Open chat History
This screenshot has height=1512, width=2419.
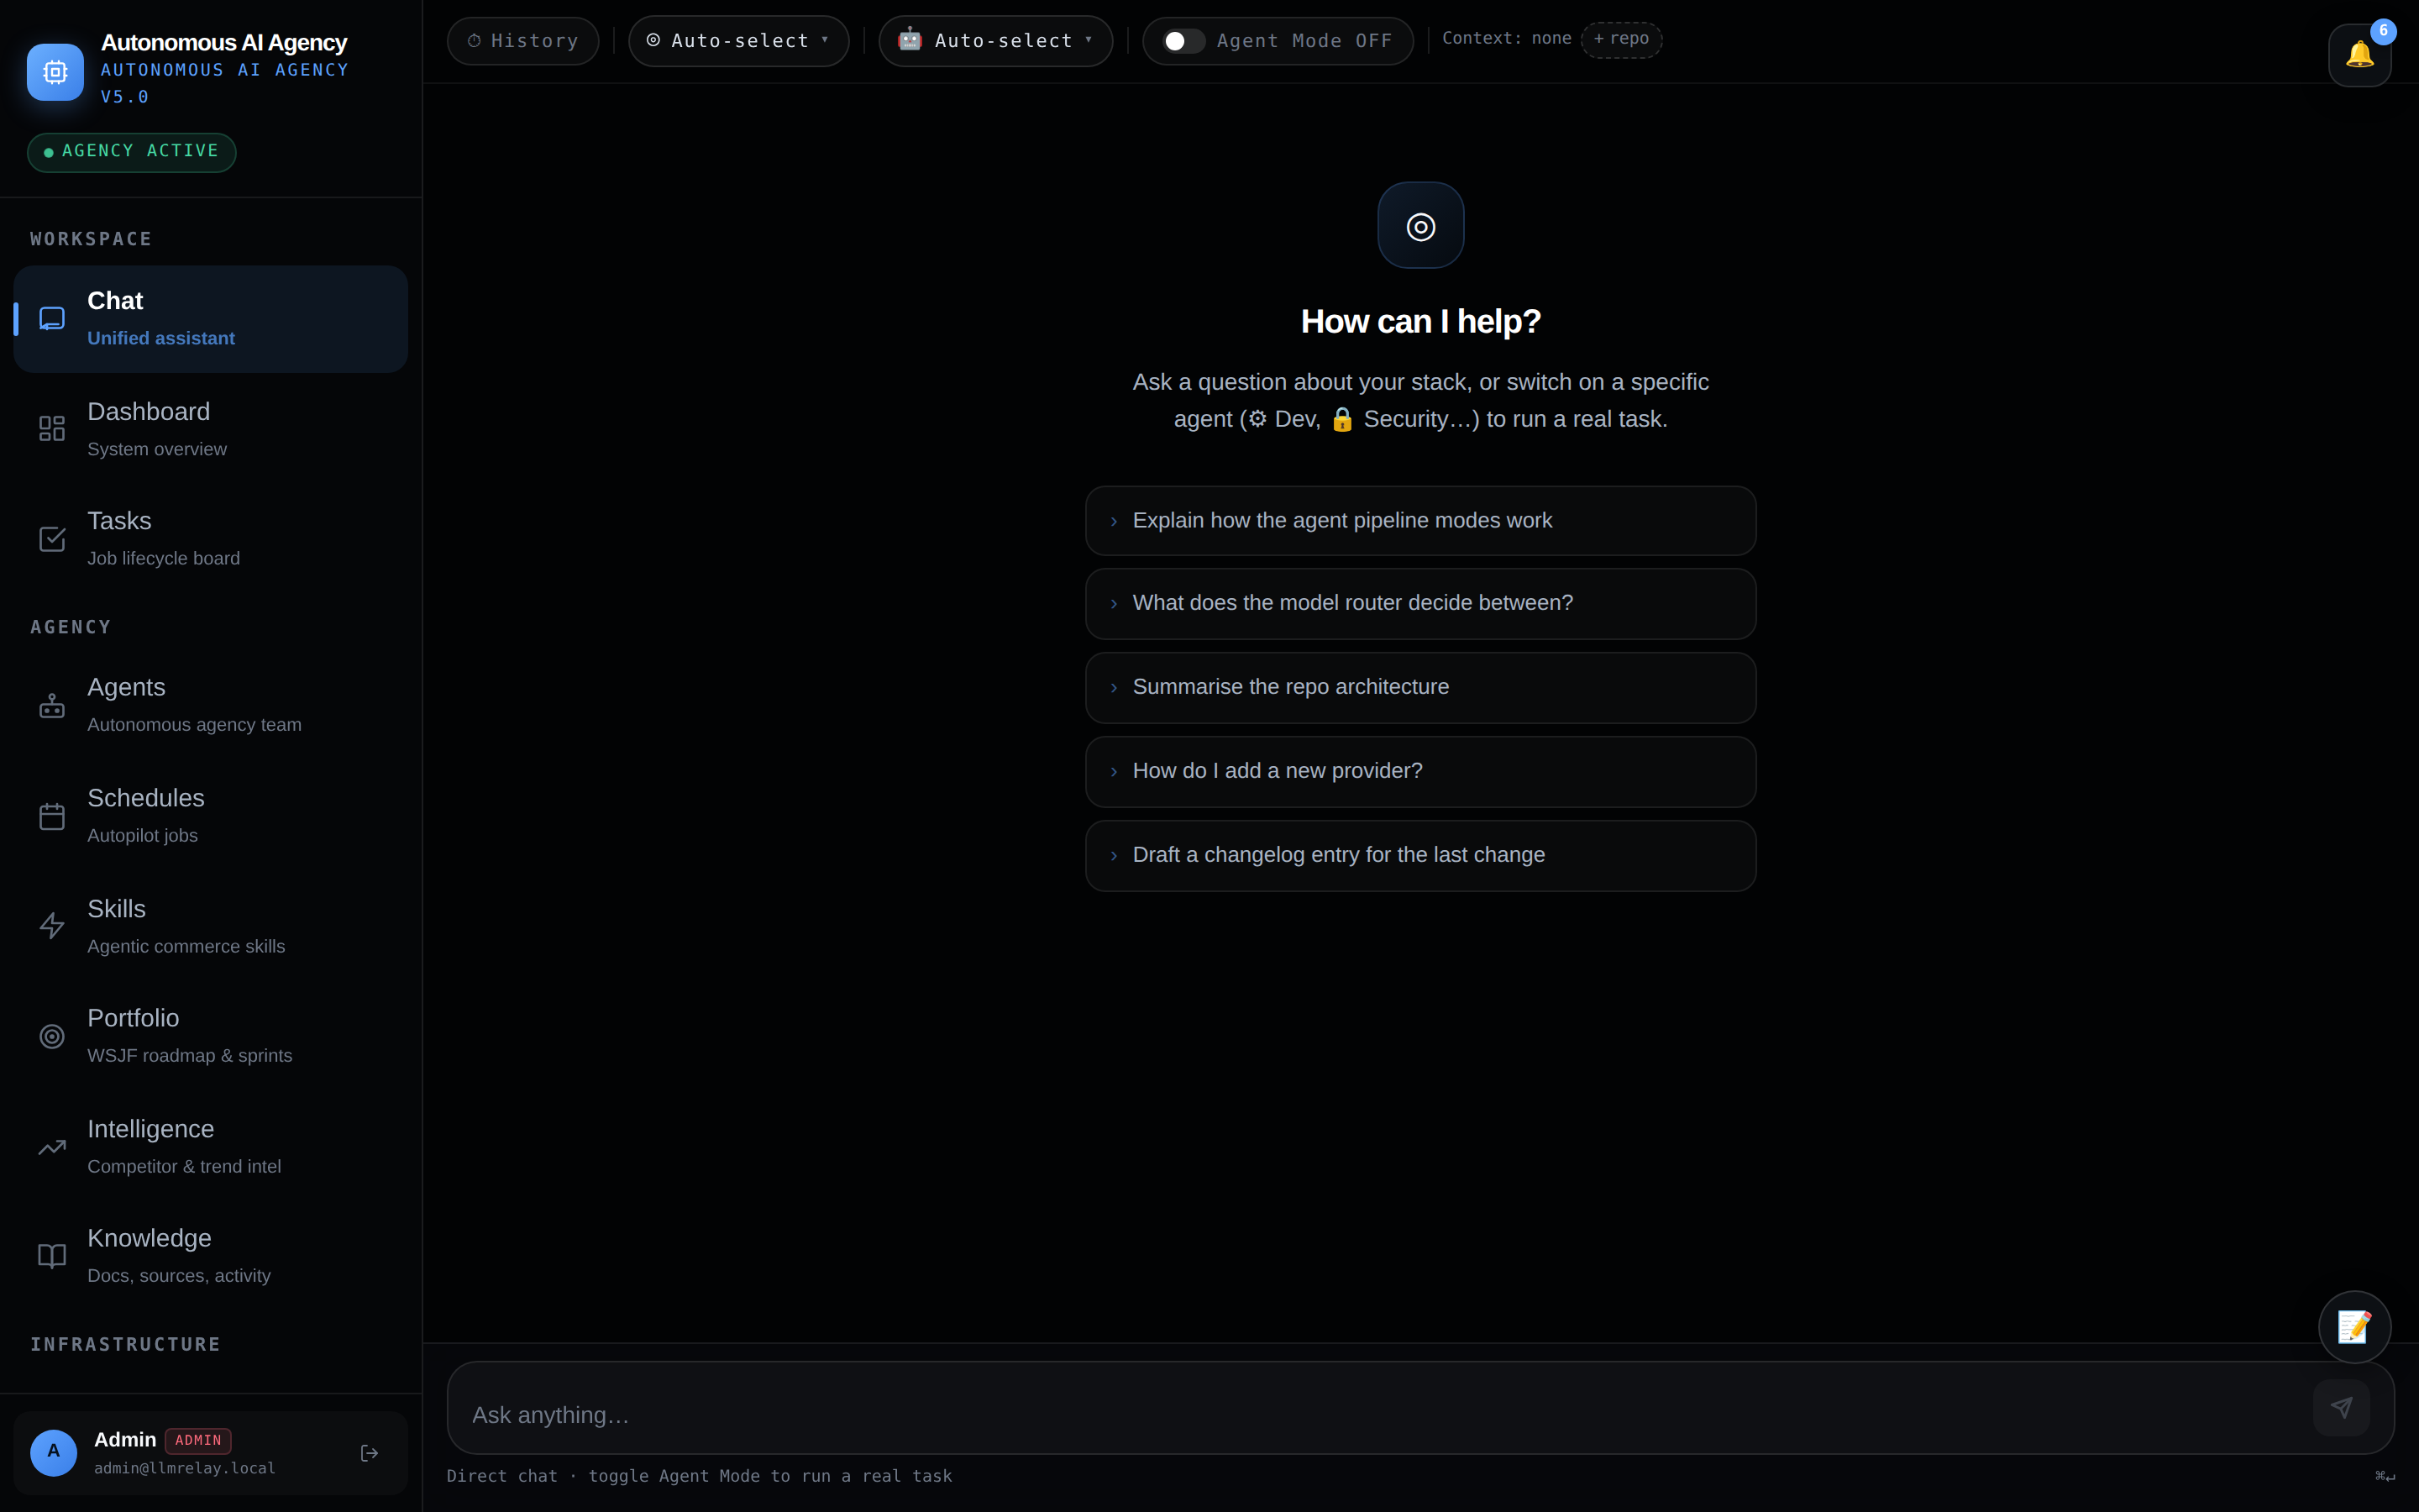522,41
